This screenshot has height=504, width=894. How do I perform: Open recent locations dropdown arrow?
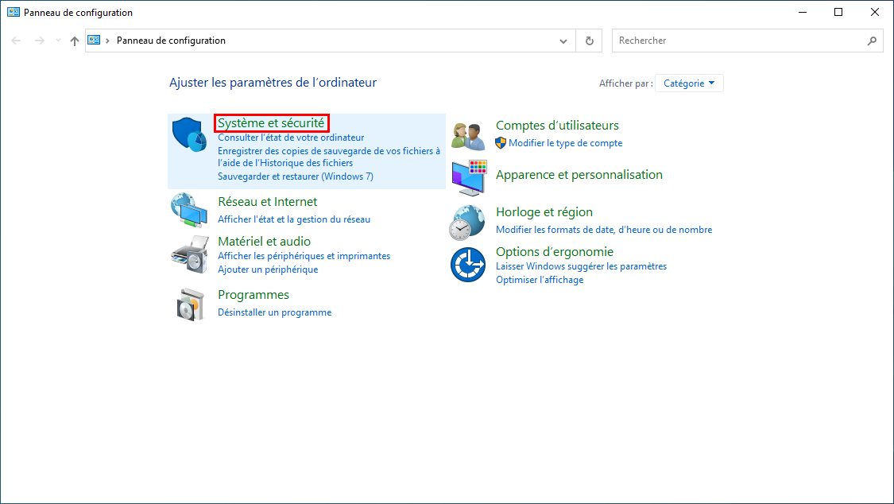click(x=57, y=41)
